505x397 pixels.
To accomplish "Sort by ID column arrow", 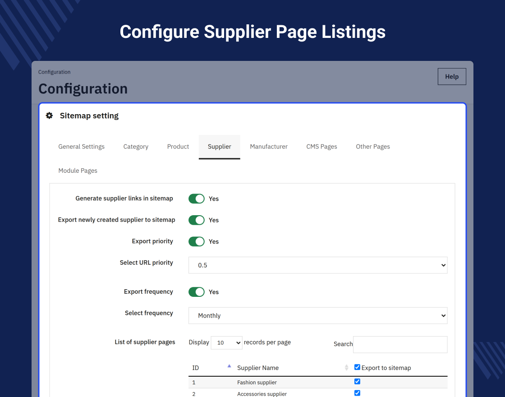I will 229,366.
